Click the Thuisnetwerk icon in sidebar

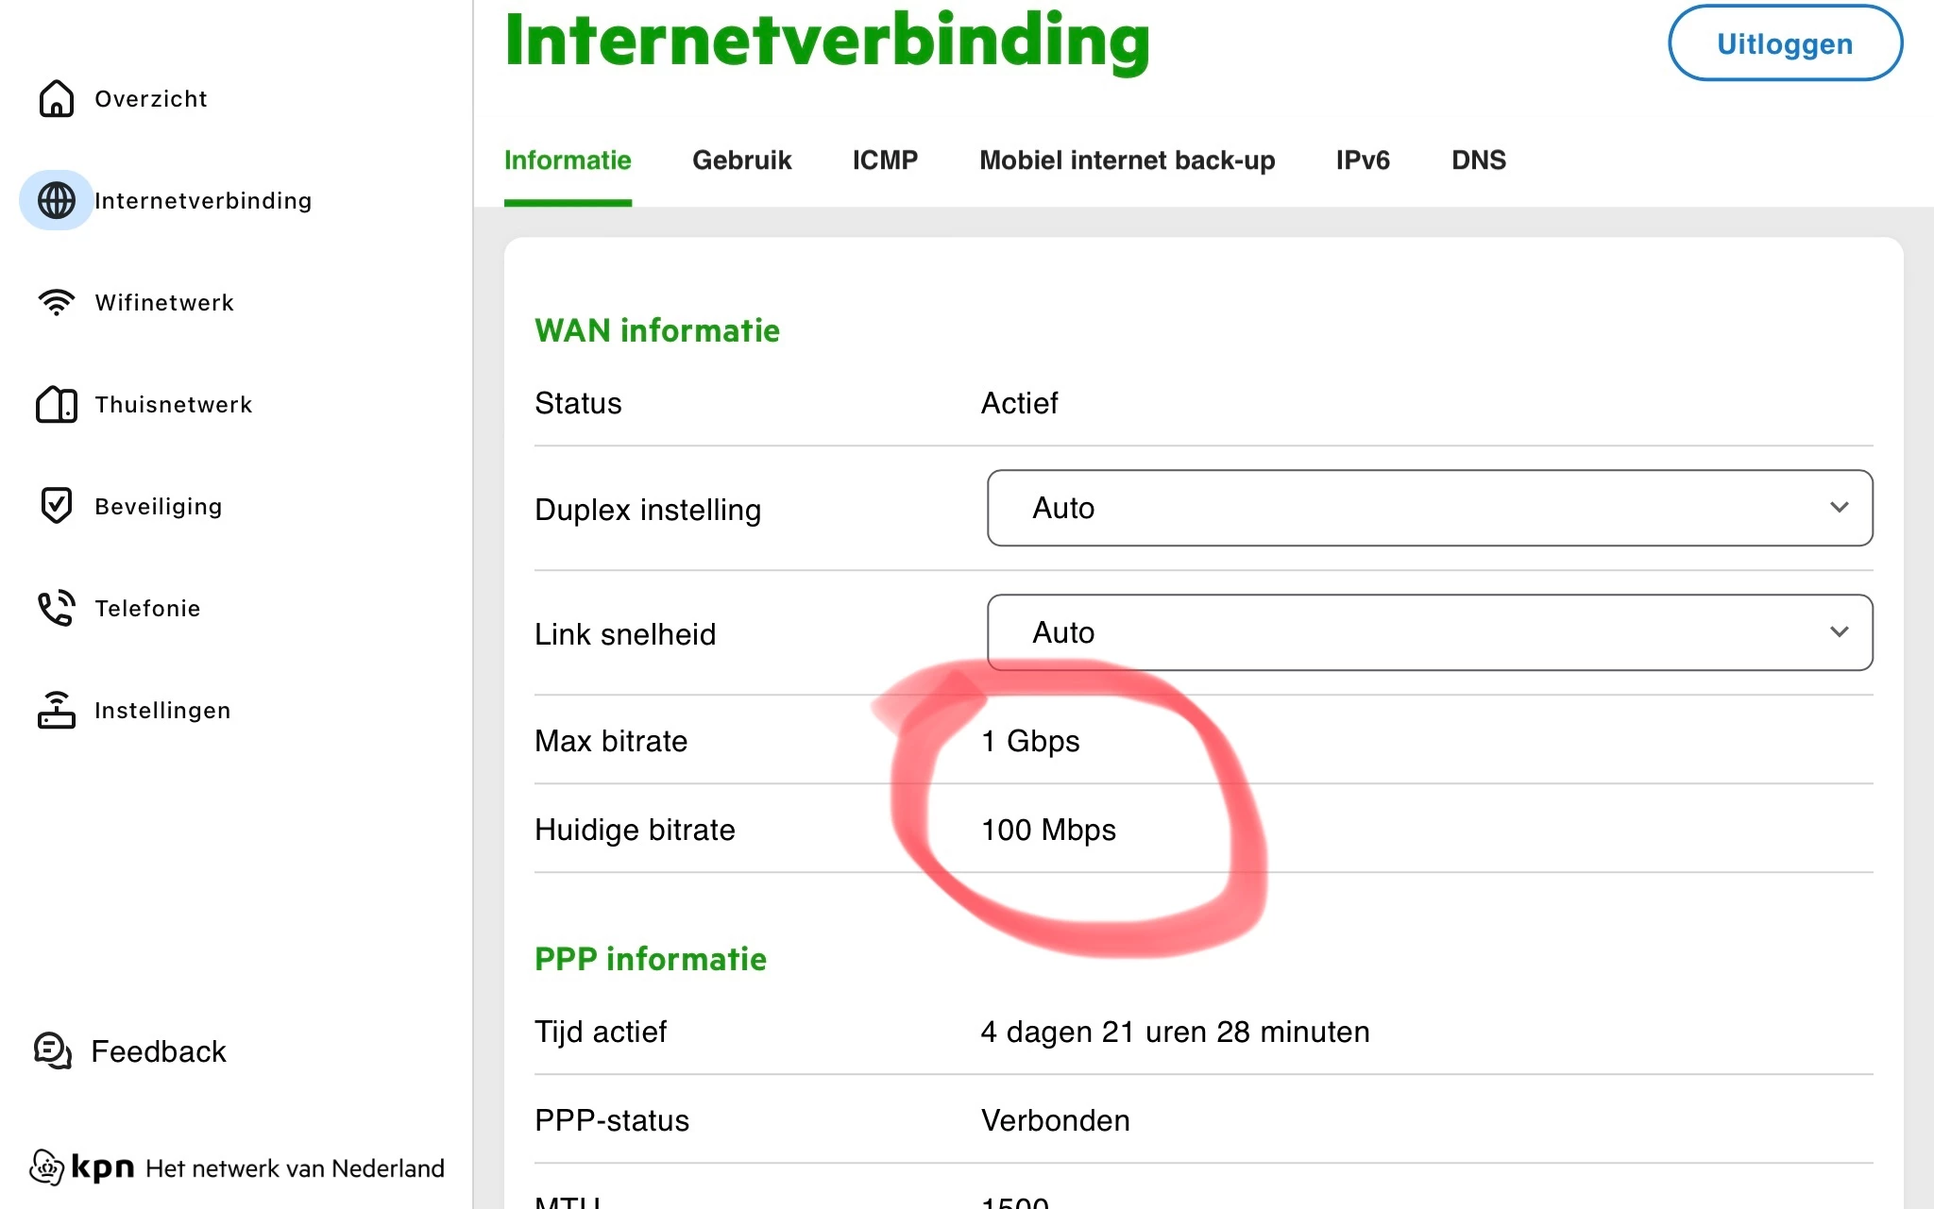(x=57, y=404)
